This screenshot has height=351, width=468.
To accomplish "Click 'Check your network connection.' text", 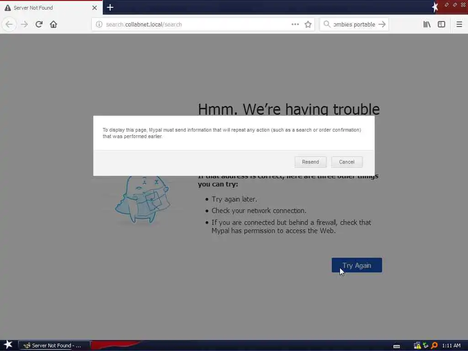I will pos(259,211).
